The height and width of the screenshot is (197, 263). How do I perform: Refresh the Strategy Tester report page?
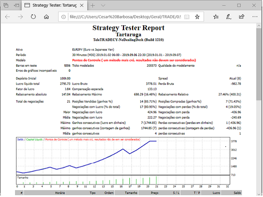coord(34,17)
